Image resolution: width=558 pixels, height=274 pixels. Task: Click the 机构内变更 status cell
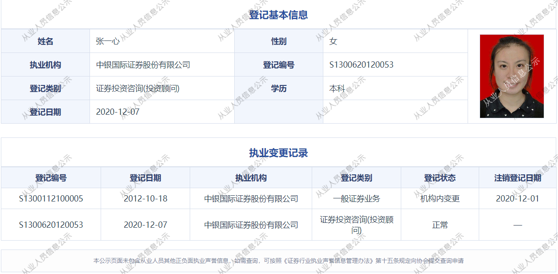(440, 199)
